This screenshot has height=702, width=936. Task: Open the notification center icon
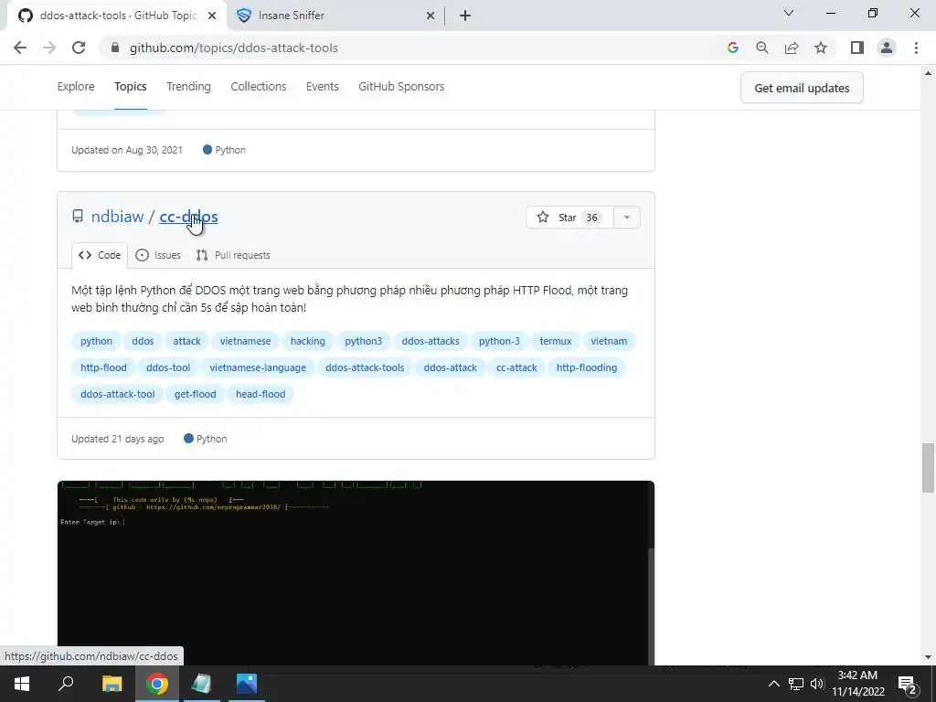pos(907,684)
